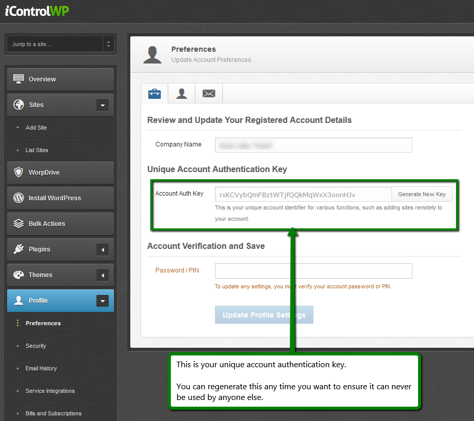Viewport: 474px width, 421px height.
Task: Click Generate New Key
Action: (x=422, y=194)
